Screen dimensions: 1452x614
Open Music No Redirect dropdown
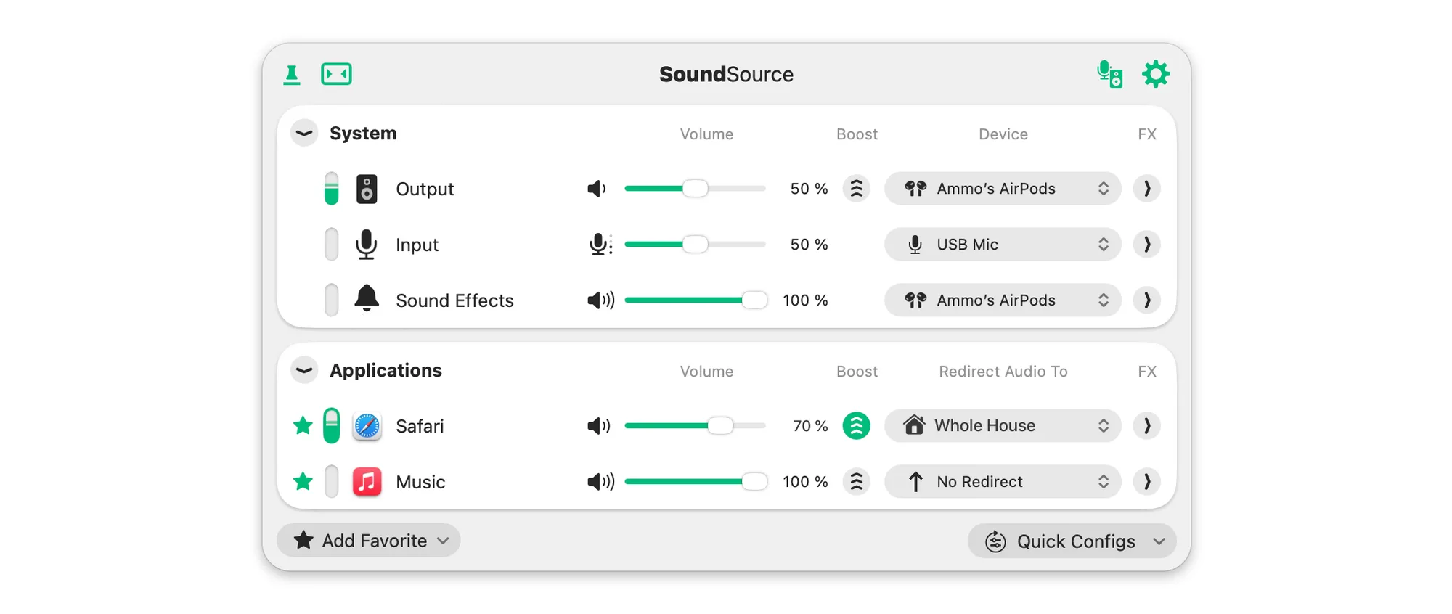(1003, 482)
